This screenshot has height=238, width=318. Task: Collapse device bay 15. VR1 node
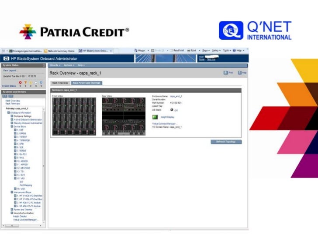15,178
